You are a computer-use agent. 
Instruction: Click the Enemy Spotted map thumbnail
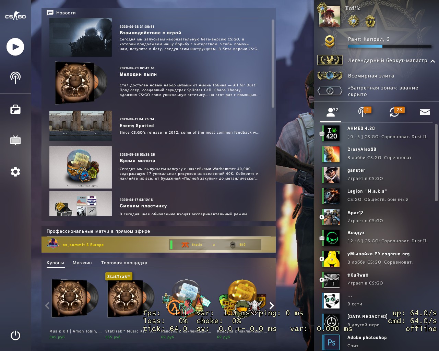[81, 126]
